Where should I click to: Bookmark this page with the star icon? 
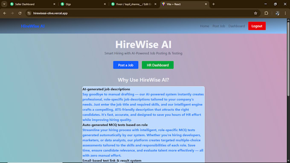coord(255,13)
